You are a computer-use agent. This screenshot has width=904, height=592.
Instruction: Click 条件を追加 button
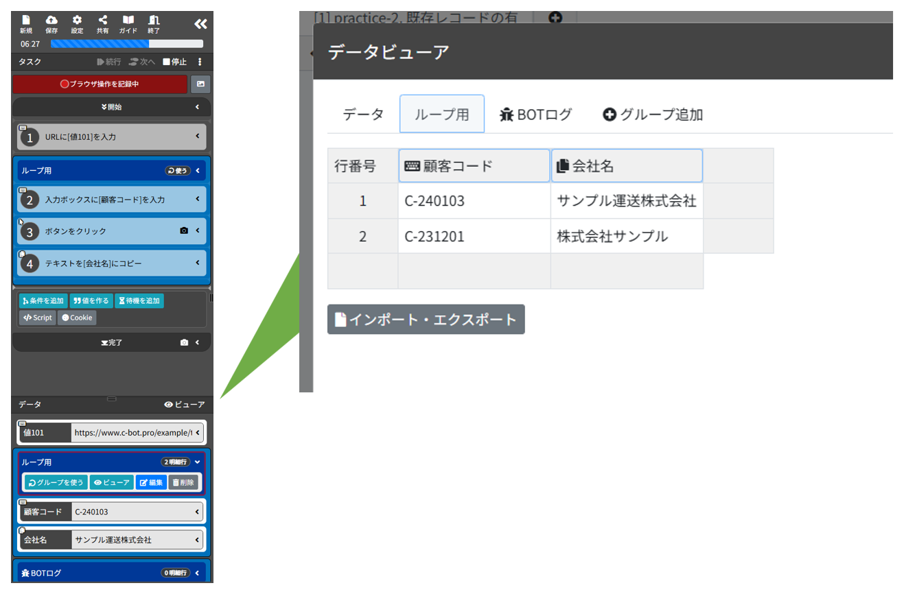pyautogui.click(x=43, y=300)
